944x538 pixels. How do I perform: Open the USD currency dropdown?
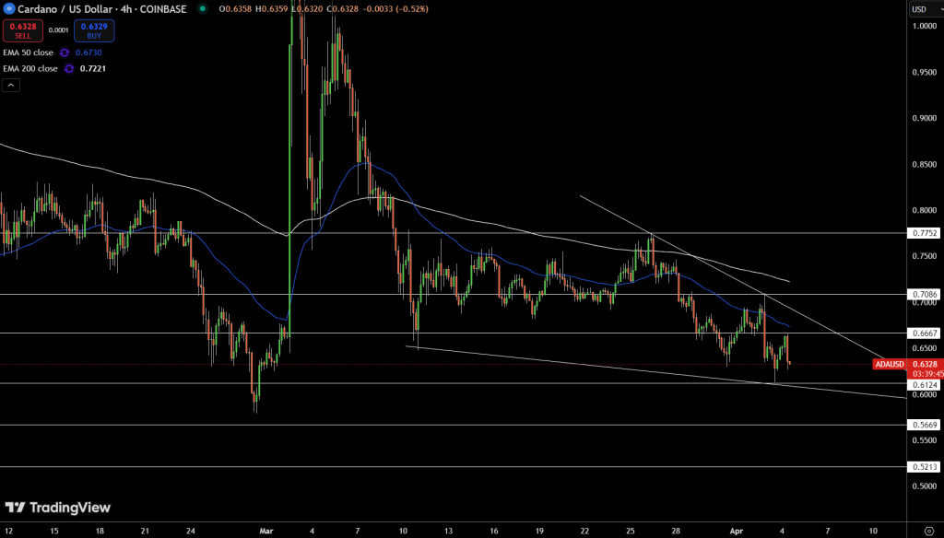(x=925, y=9)
